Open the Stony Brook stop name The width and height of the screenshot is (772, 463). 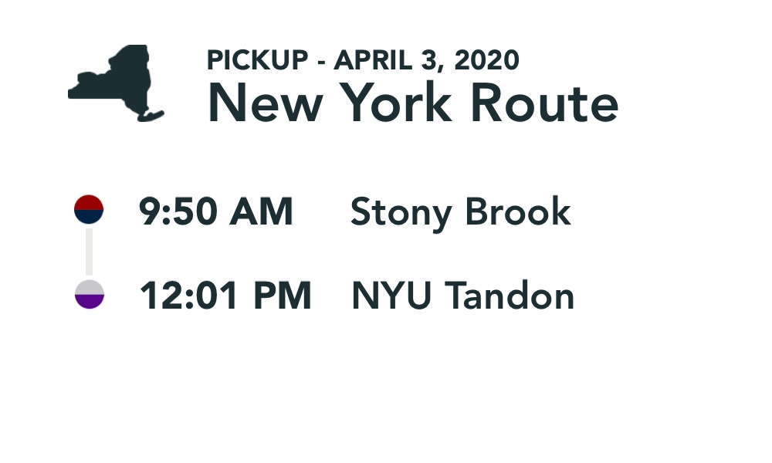pyautogui.click(x=461, y=211)
